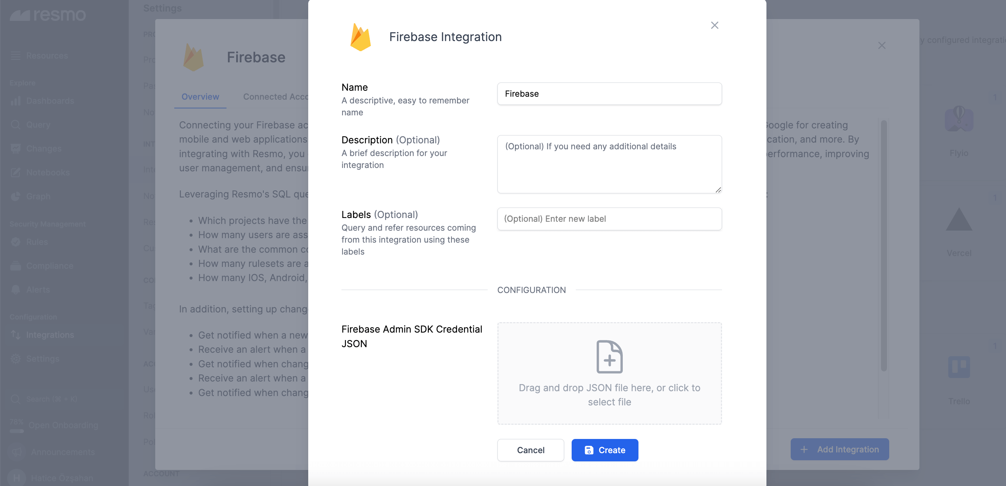Image resolution: width=1006 pixels, height=486 pixels.
Task: Focus the Description text area
Action: coord(609,164)
